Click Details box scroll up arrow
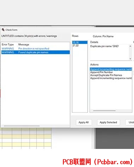 pyautogui.click(x=130, y=46)
